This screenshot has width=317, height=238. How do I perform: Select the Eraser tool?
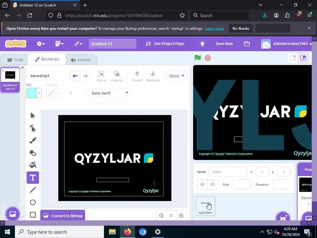pyautogui.click(x=33, y=153)
